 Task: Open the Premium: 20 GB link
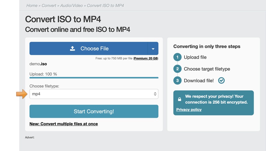click(146, 58)
